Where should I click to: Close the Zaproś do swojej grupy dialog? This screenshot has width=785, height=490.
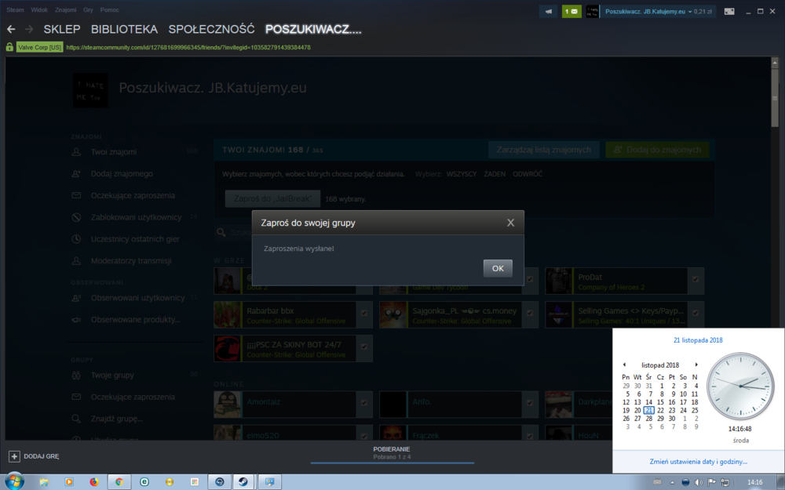(510, 223)
